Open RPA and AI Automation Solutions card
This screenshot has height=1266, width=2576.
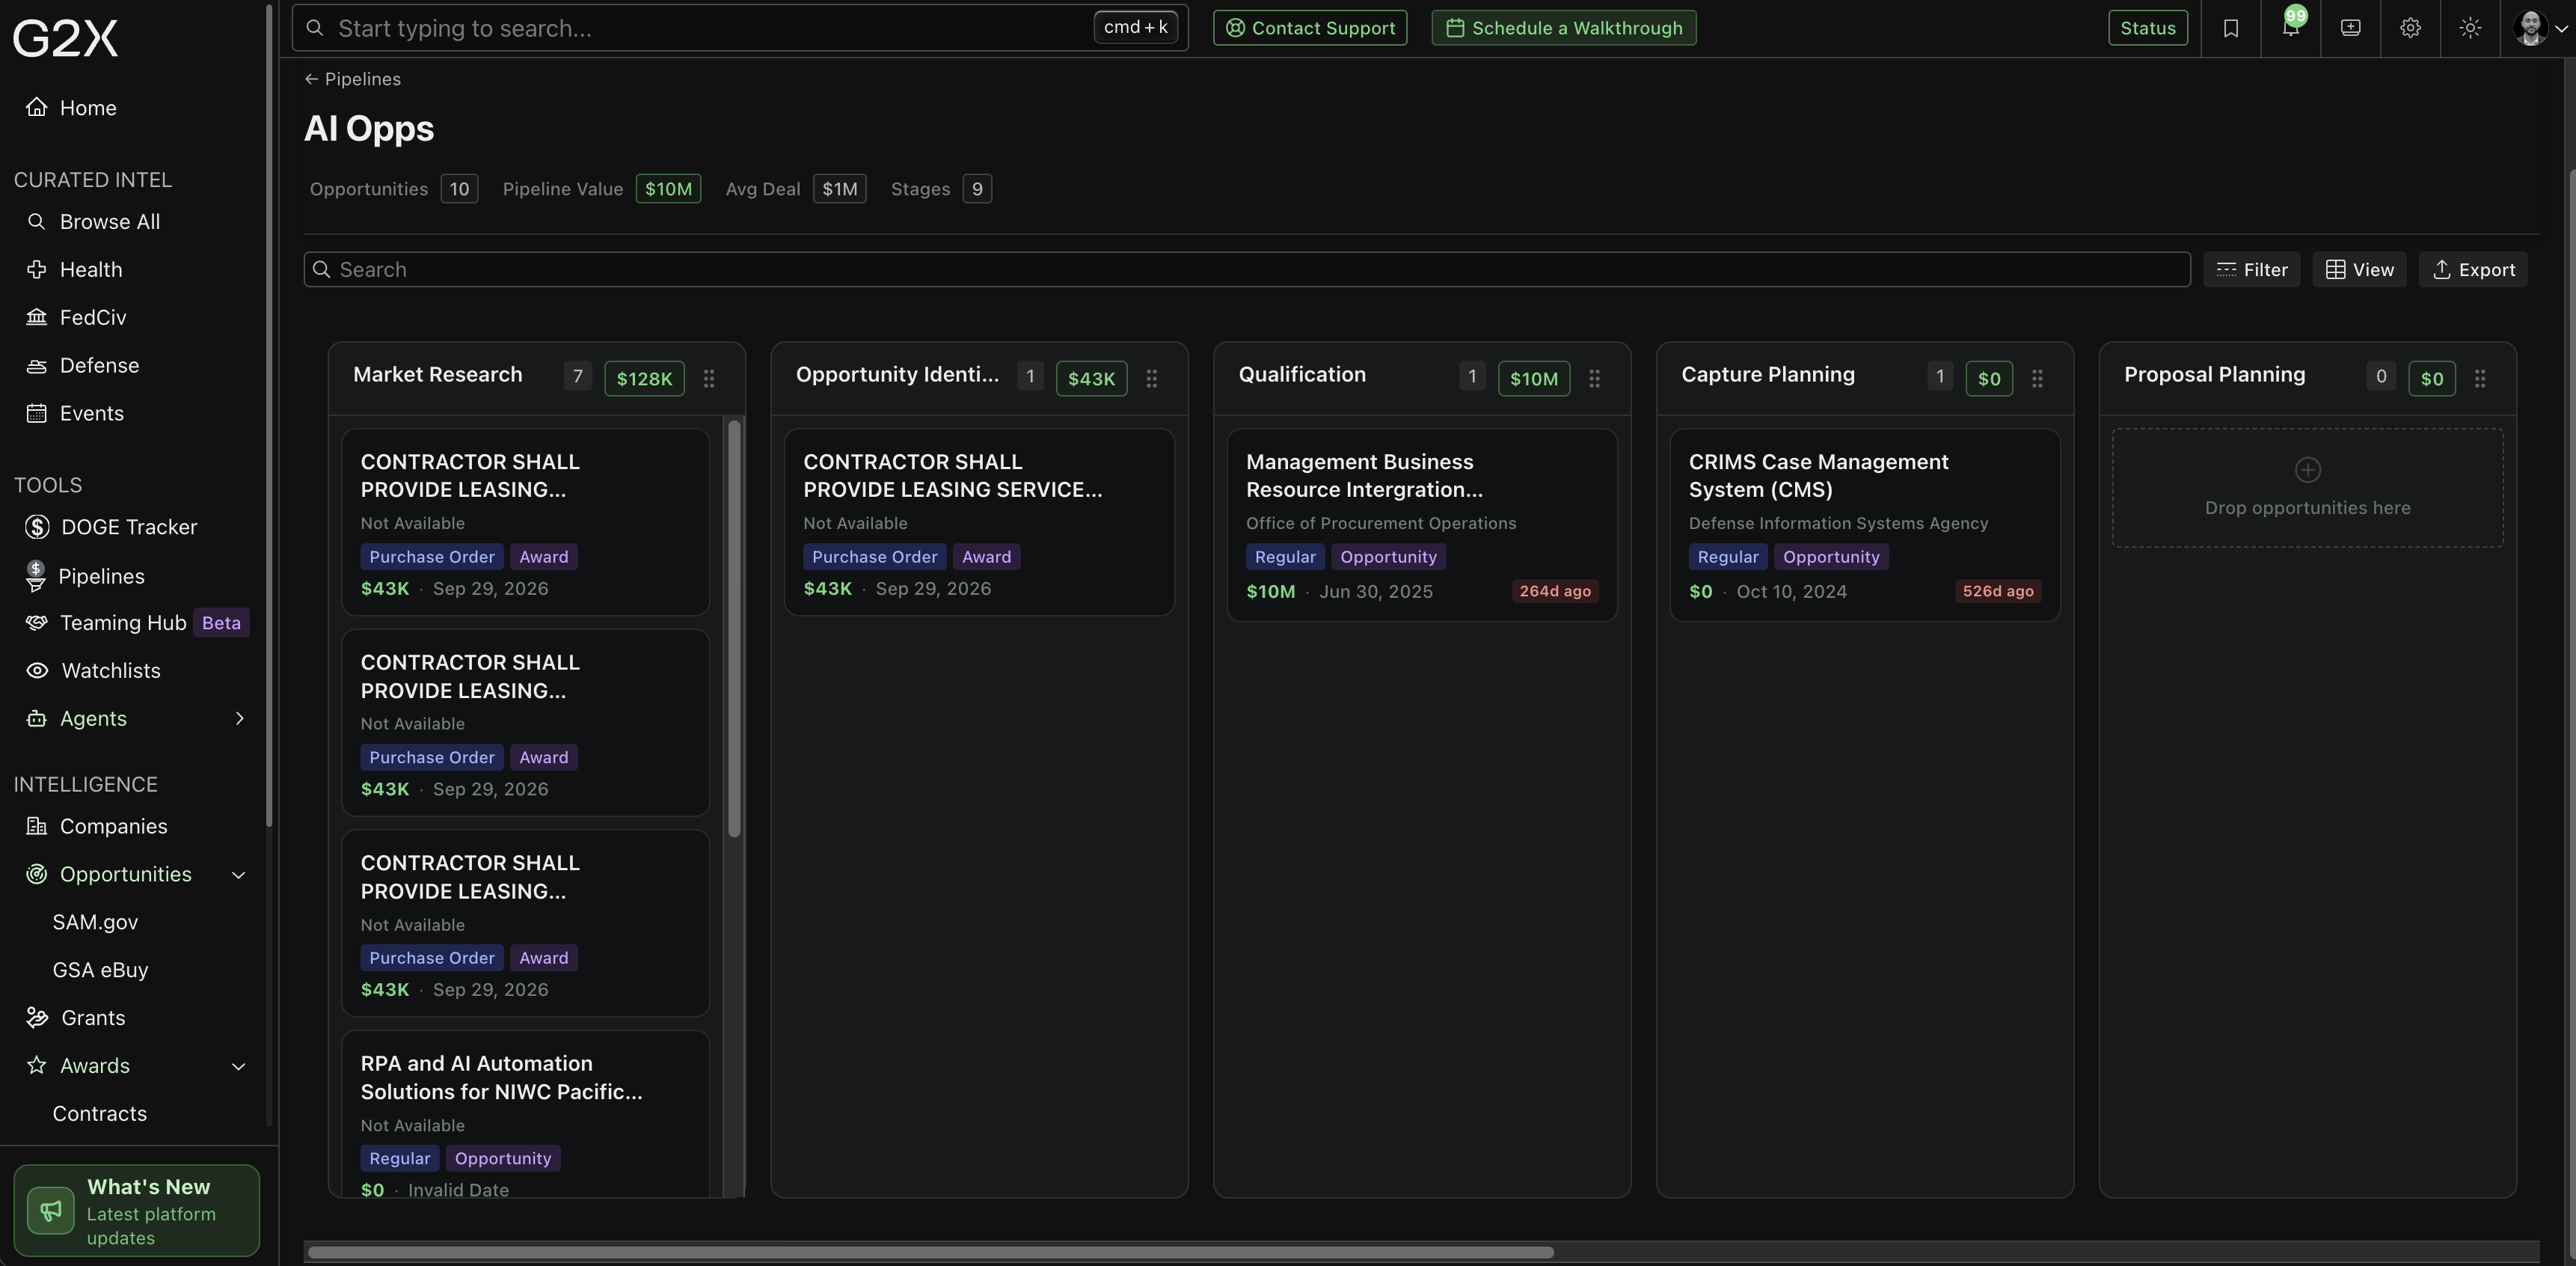tap(525, 1113)
